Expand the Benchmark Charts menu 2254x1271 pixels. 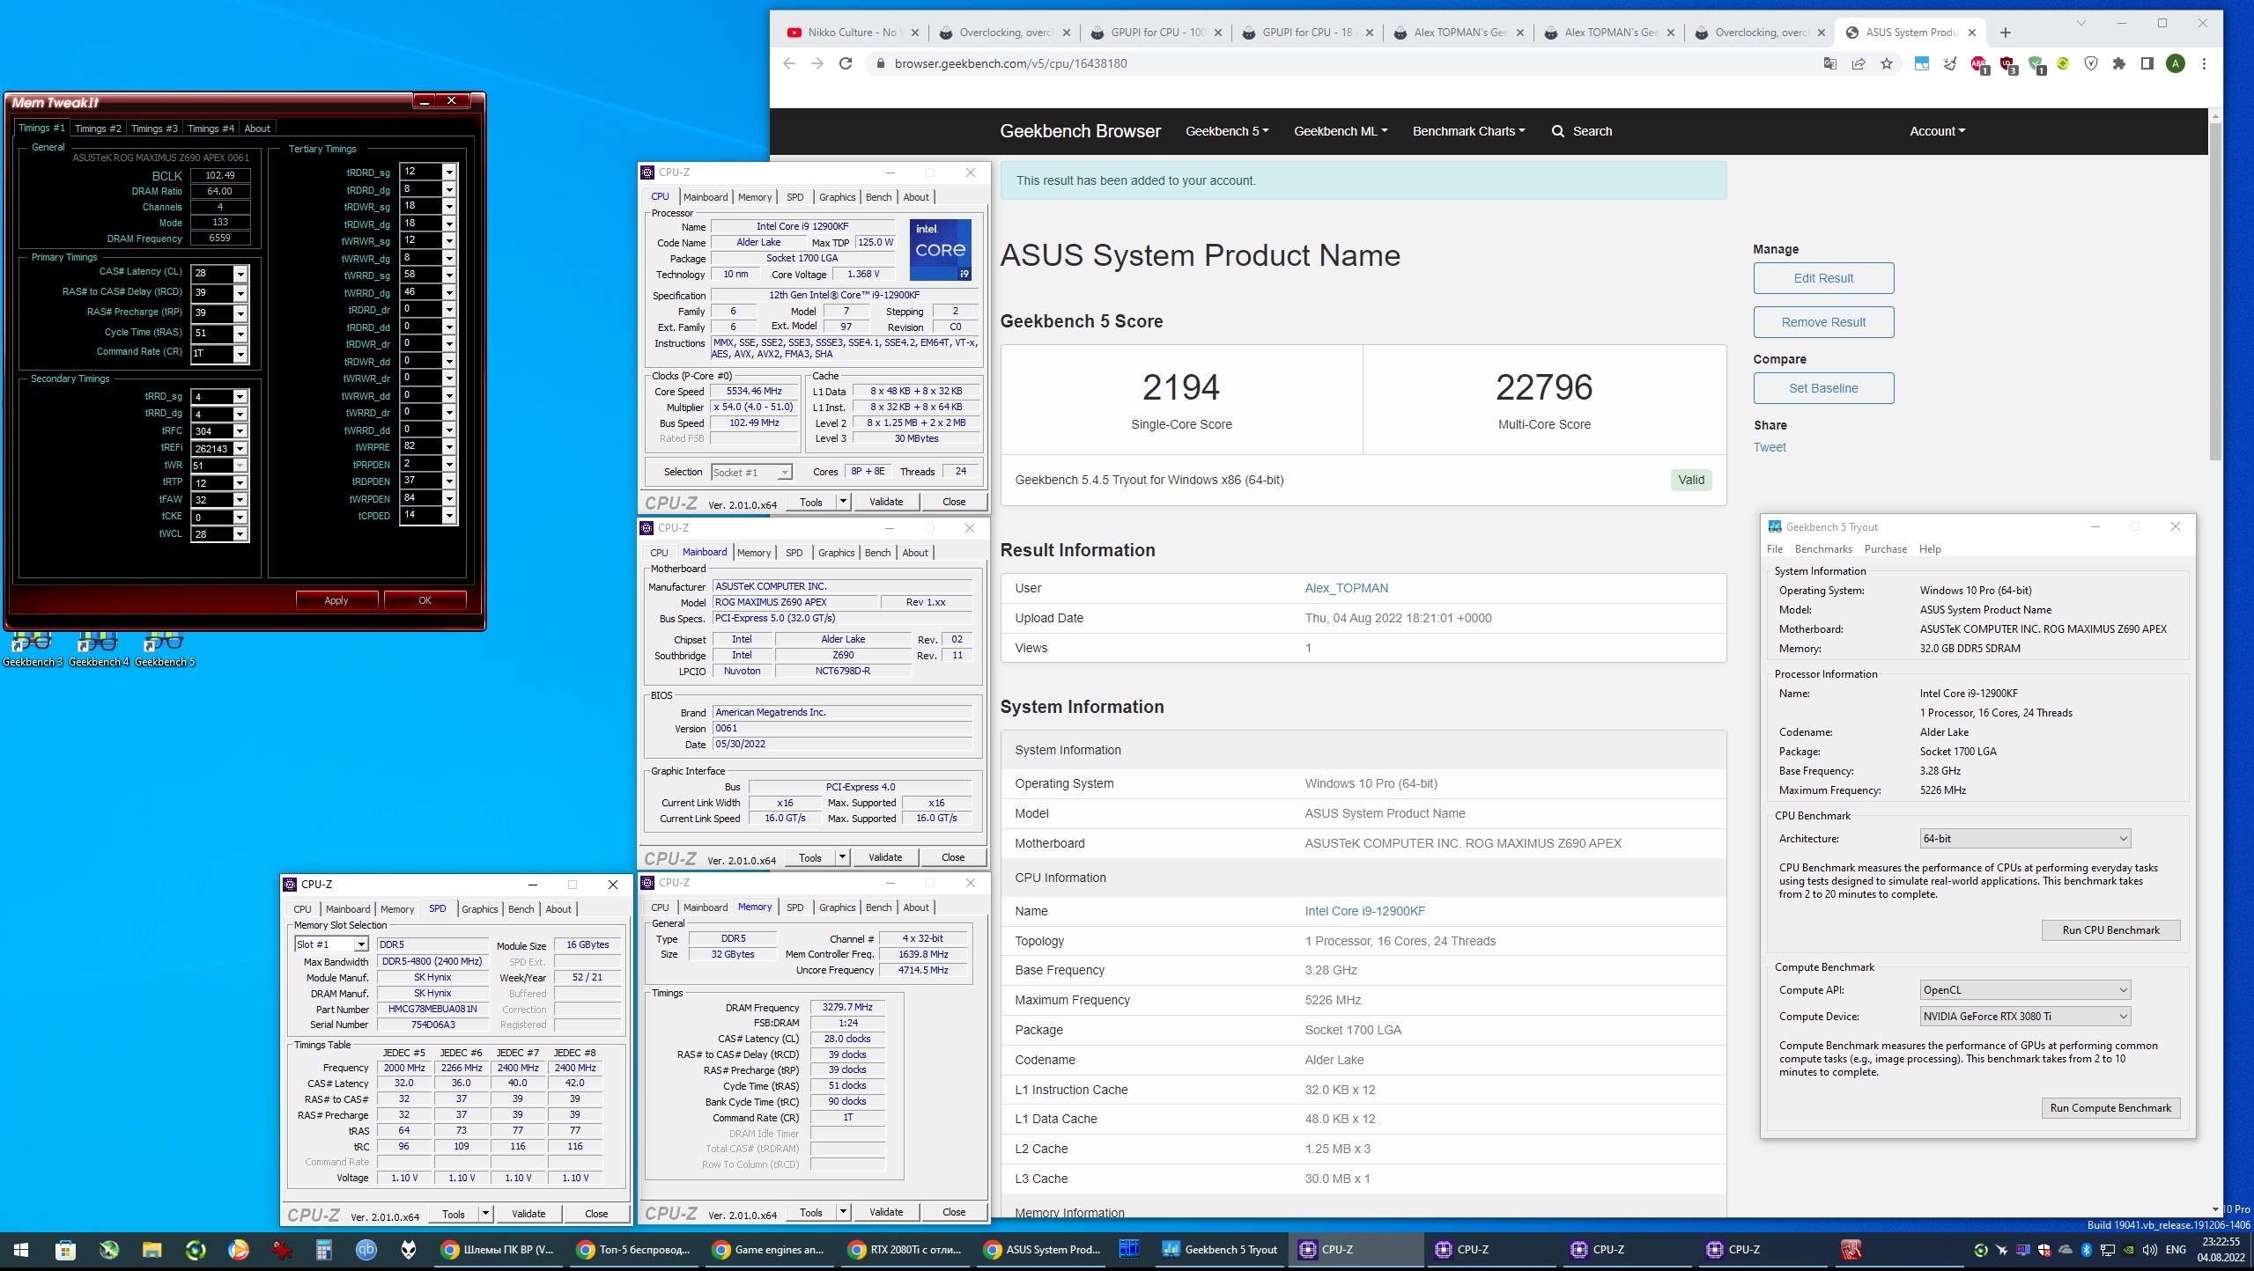pyautogui.click(x=1468, y=131)
